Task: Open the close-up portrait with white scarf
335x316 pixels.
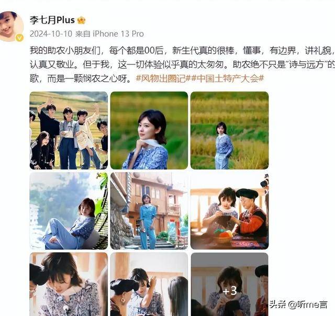Action: (x=149, y=130)
